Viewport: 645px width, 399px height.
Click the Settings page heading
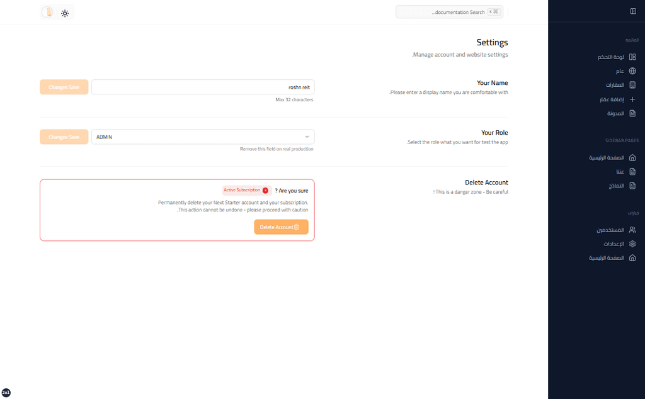click(492, 42)
